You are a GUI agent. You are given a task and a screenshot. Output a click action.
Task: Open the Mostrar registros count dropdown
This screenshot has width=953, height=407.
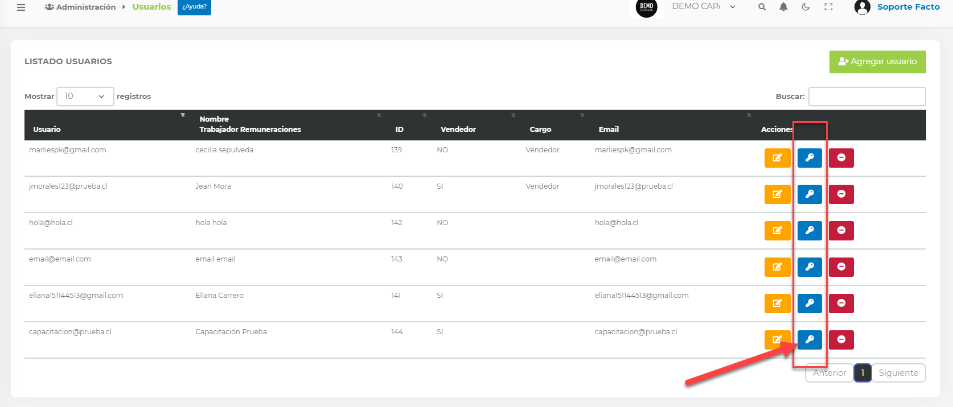pos(85,97)
